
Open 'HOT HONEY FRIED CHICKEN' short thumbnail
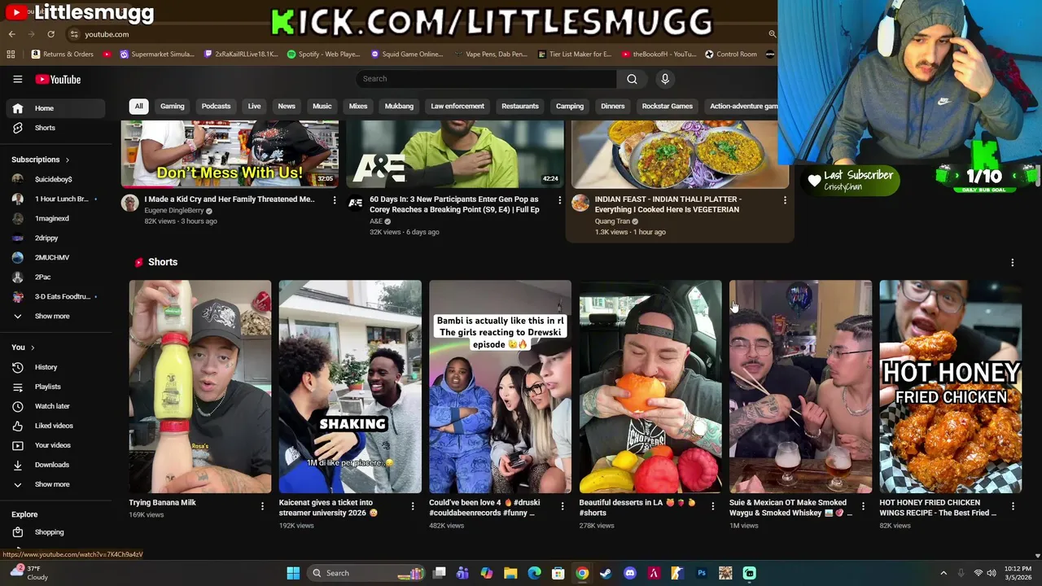coord(950,387)
